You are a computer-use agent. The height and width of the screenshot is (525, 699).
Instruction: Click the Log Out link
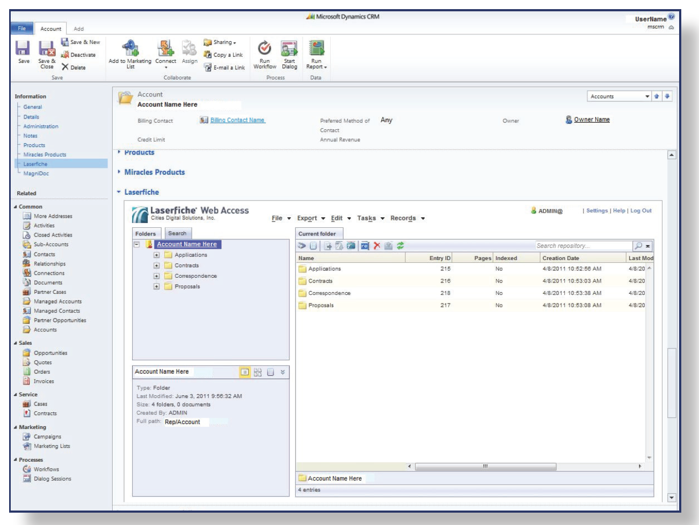click(641, 211)
